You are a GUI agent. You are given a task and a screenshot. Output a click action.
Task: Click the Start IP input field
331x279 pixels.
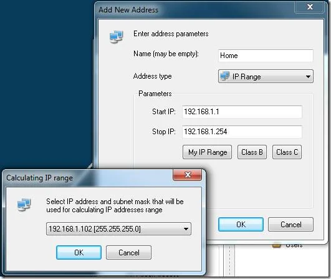coord(242,112)
